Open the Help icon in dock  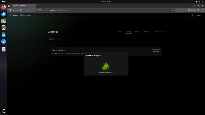pyautogui.click(x=4, y=41)
